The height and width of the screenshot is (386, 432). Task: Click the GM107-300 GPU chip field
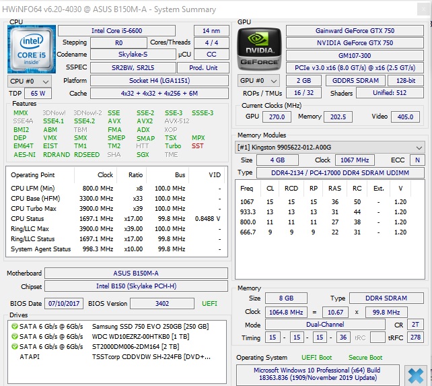[355, 55]
